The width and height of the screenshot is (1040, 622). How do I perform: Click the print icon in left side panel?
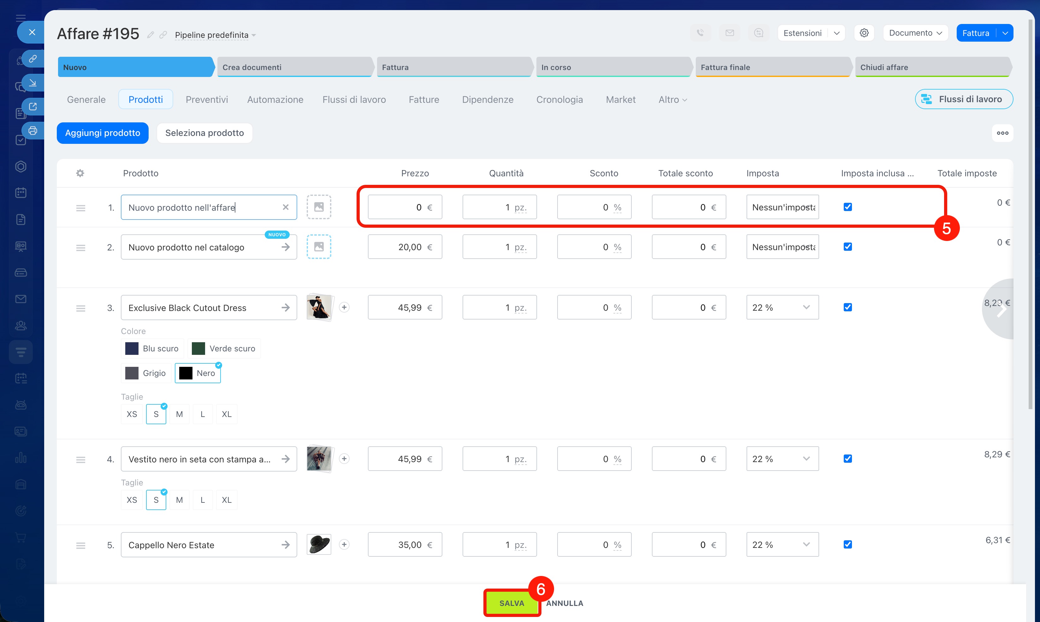33,131
